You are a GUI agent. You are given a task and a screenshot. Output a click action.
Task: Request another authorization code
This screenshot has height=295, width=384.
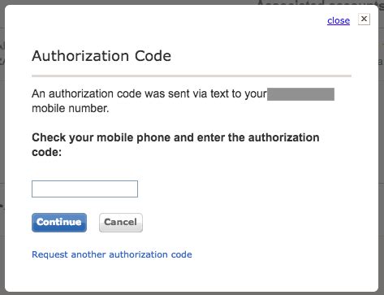112,254
